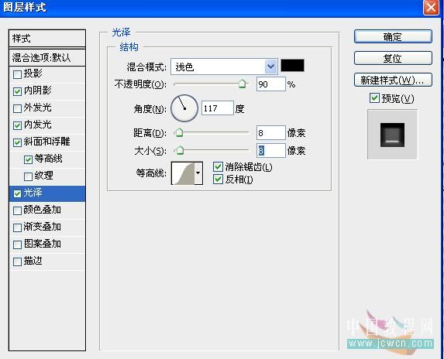Select 混合选项:默认 blending options
Viewport: 444px width, 359px height.
pyautogui.click(x=47, y=58)
